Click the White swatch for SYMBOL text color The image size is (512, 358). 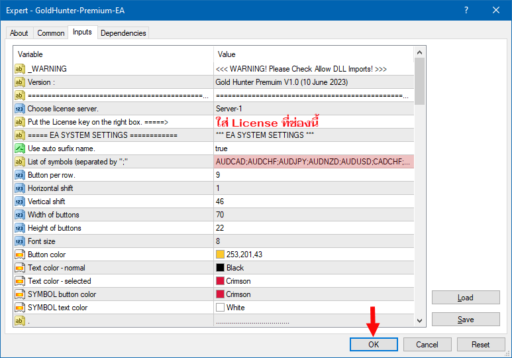pyautogui.click(x=220, y=308)
